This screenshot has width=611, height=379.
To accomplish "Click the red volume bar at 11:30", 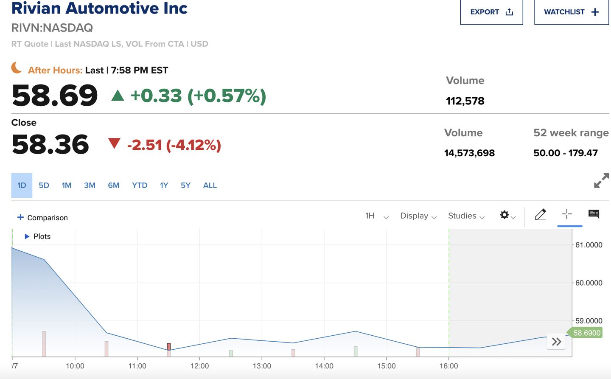I will click(169, 347).
